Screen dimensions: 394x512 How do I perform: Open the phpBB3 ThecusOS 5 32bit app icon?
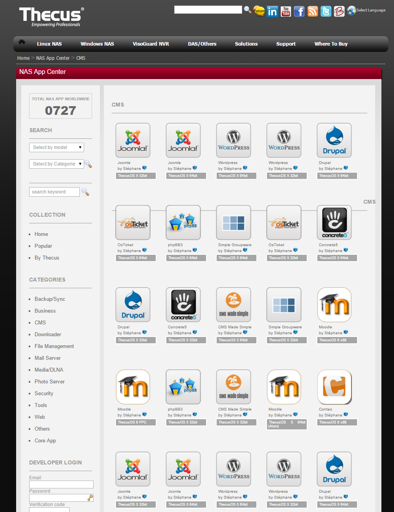coord(183,387)
